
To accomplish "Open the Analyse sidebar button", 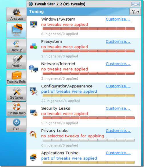I will click(x=16, y=15).
